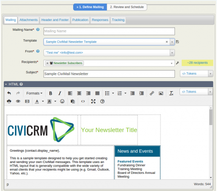The height and width of the screenshot is (191, 217).
Task: Clear formatting of selected text
Action: click(171, 93)
